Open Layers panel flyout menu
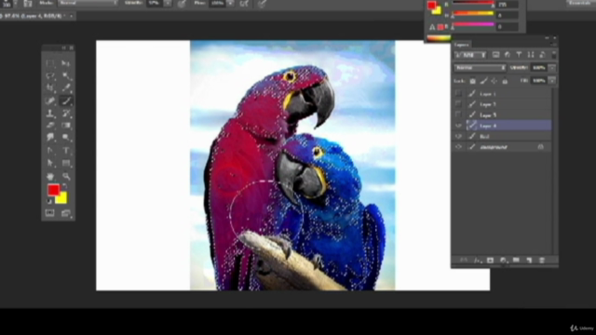Viewport: 596px width, 335px height. (x=553, y=45)
